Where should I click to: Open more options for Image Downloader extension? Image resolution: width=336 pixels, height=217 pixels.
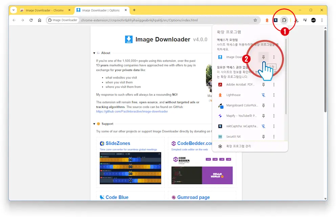coord(274,57)
